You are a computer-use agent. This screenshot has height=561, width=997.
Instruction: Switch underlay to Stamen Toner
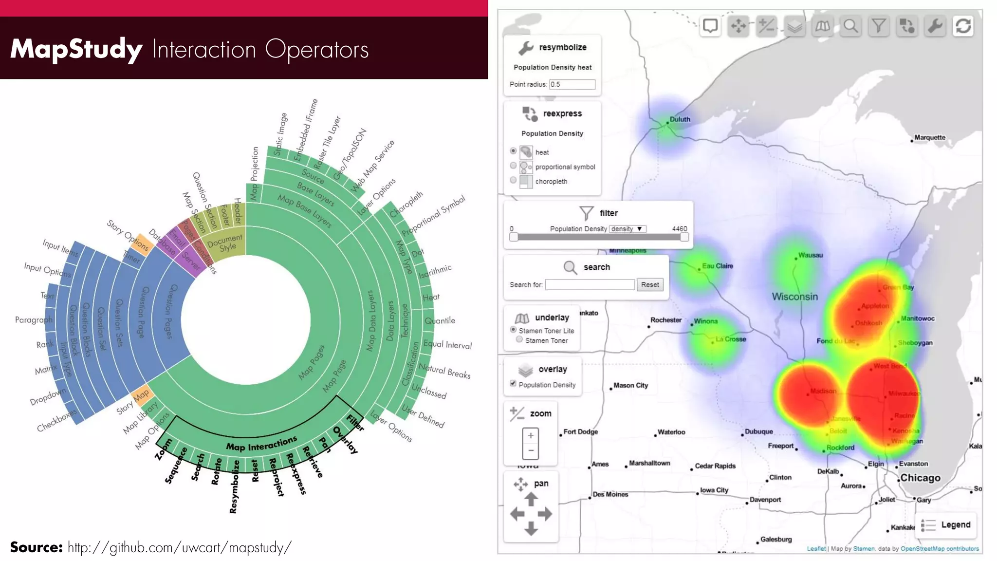[x=519, y=339]
